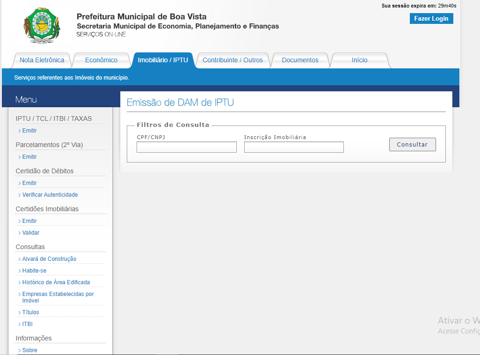The image size is (480, 355).
Task: Click Emitir under Parcelamentos (2ª Via)
Action: coord(29,157)
